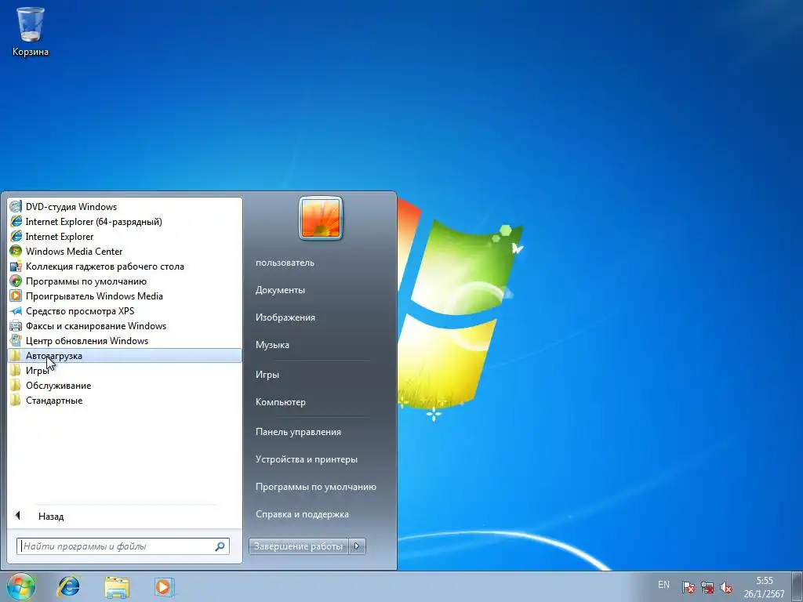The height and width of the screenshot is (602, 803).
Task: Launch Проигрыватель Windows Media
Action: [125, 296]
